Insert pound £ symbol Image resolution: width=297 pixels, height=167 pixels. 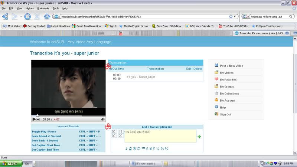pos(147,149)
